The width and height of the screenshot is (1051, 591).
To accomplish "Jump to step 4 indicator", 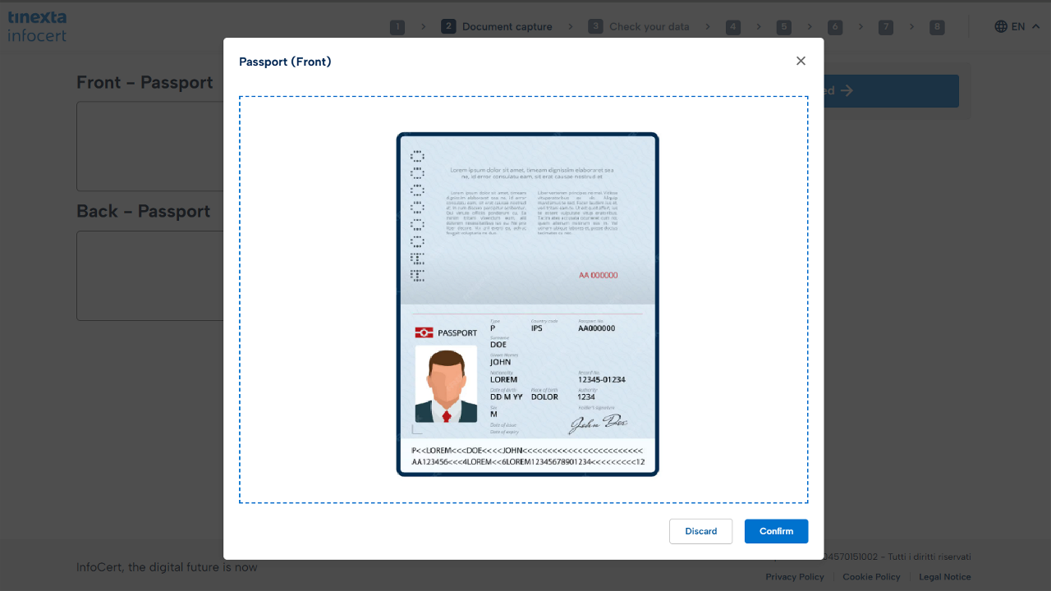I will coord(733,27).
